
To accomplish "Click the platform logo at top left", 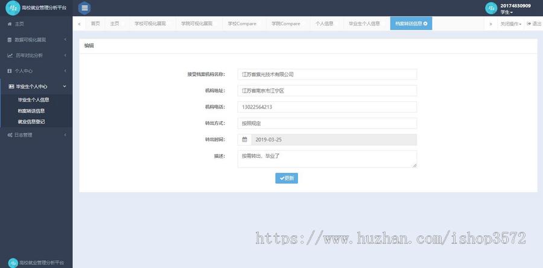I will coord(13,8).
